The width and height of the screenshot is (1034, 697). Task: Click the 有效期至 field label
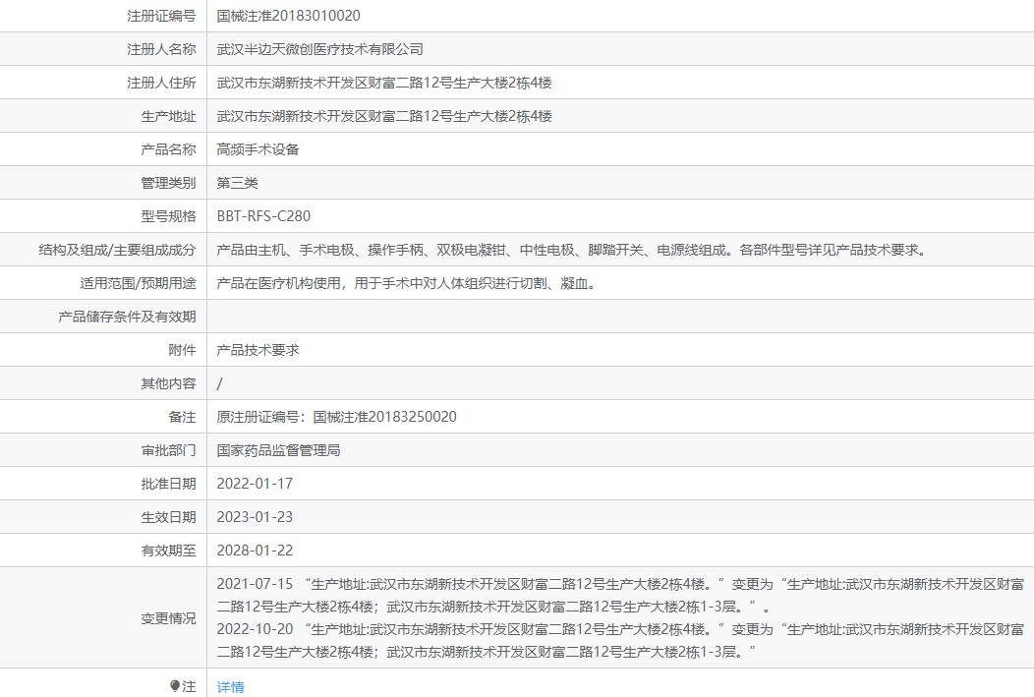pyautogui.click(x=168, y=551)
